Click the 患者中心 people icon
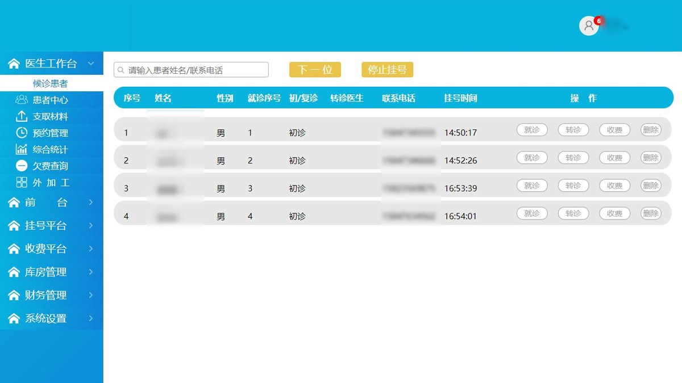Image resolution: width=682 pixels, height=383 pixels. coord(22,100)
